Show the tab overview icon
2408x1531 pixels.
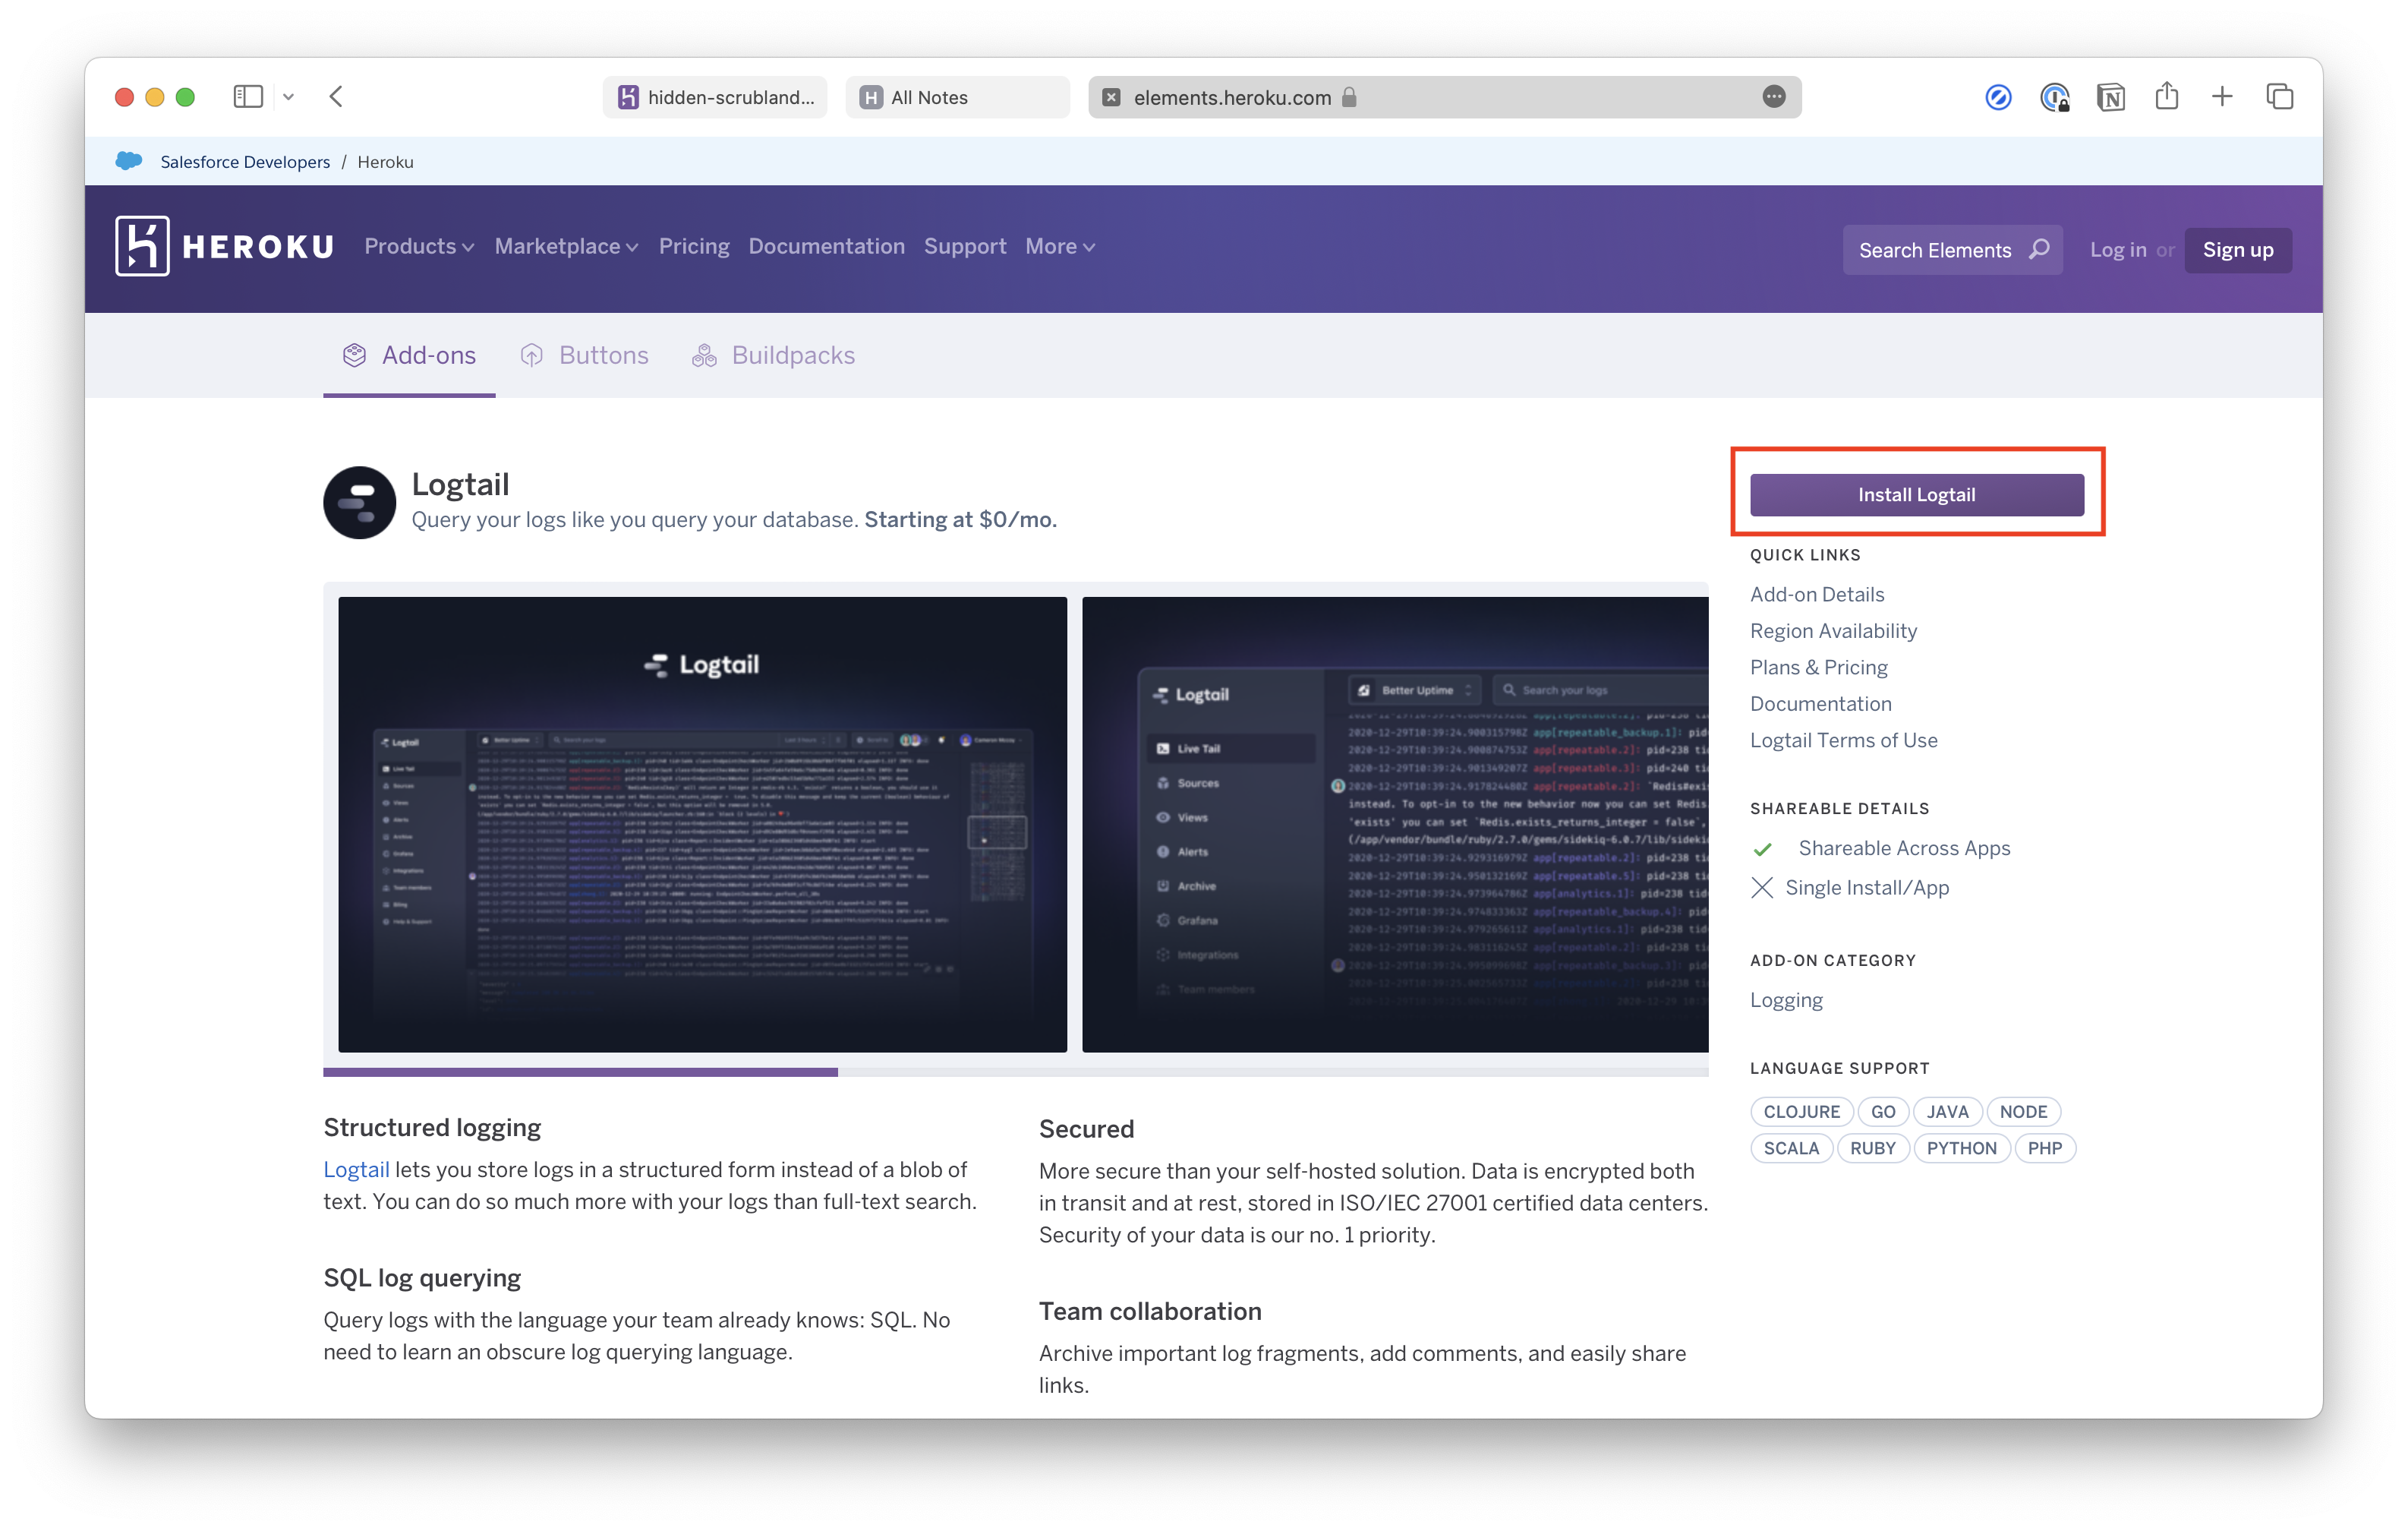click(2279, 97)
